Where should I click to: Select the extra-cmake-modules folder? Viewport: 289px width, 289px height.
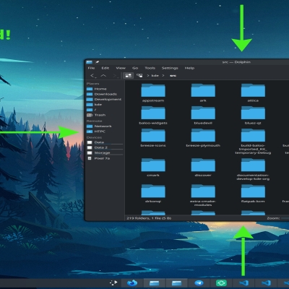point(203,195)
